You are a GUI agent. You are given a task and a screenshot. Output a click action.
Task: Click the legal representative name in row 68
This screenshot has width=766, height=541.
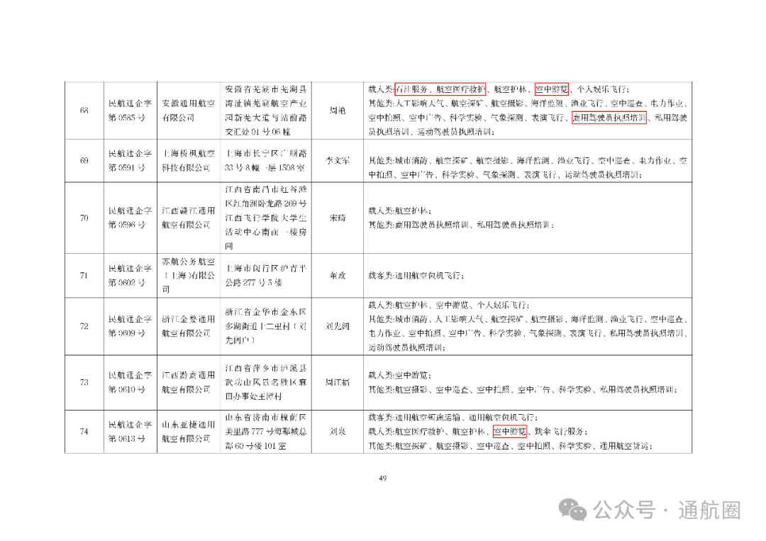[x=337, y=111]
